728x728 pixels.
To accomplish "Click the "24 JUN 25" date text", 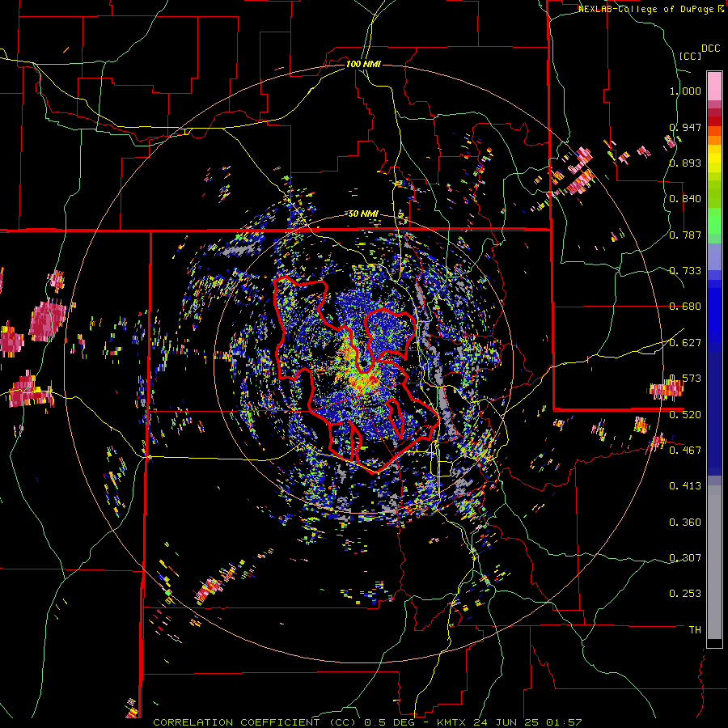I will click(507, 722).
